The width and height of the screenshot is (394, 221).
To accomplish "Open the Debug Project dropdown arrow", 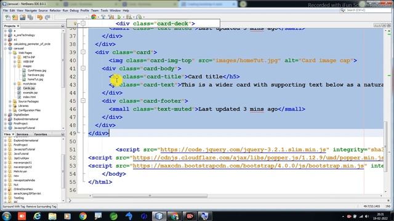I will (134, 17).
